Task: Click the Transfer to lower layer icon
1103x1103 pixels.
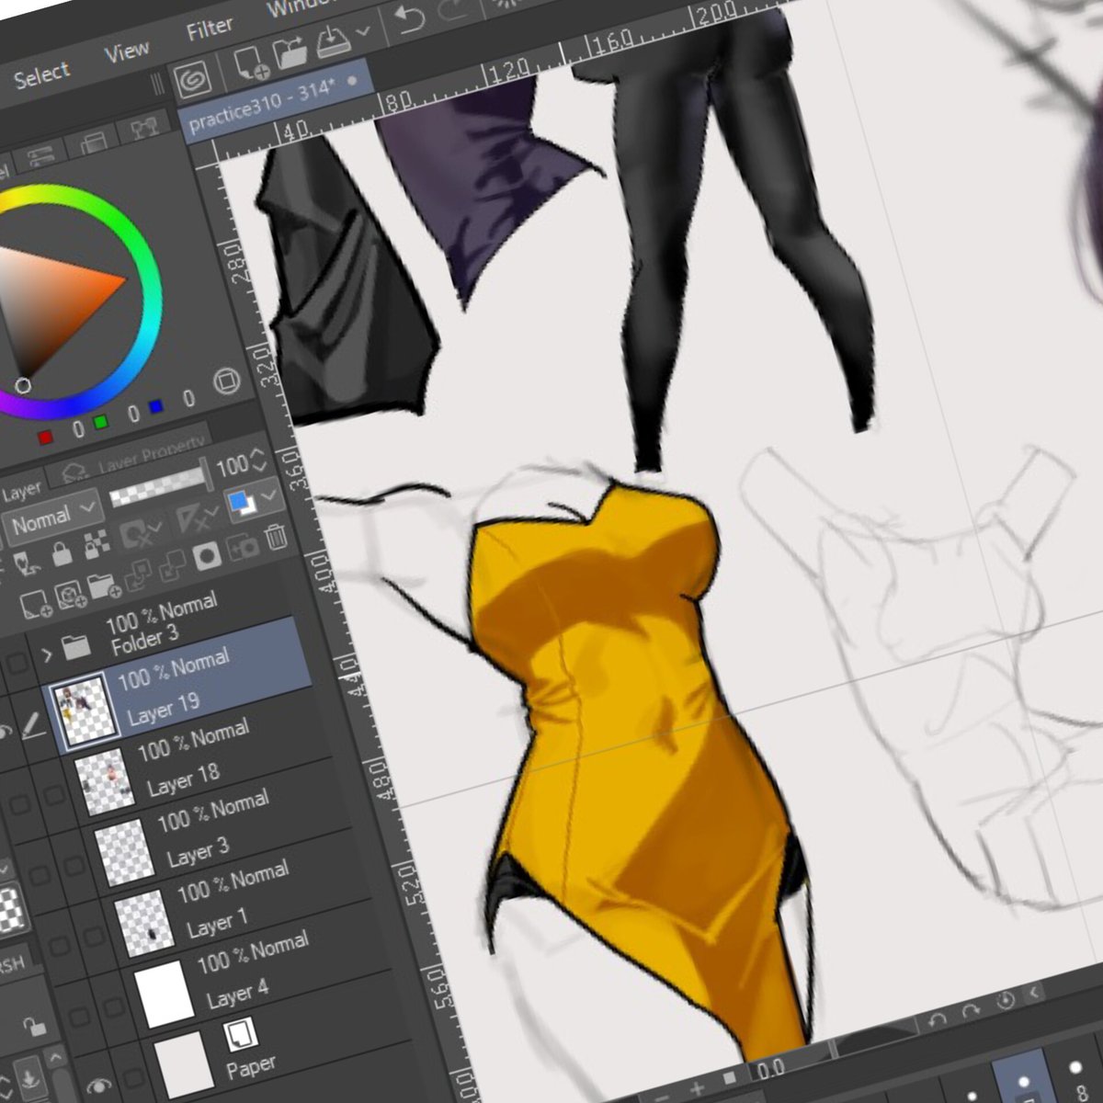Action: (x=138, y=575)
